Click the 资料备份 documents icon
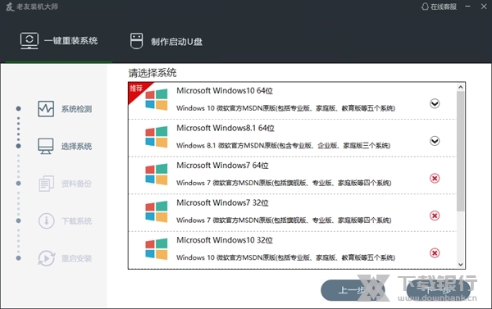Screen dimensions: 492x309 (47, 184)
